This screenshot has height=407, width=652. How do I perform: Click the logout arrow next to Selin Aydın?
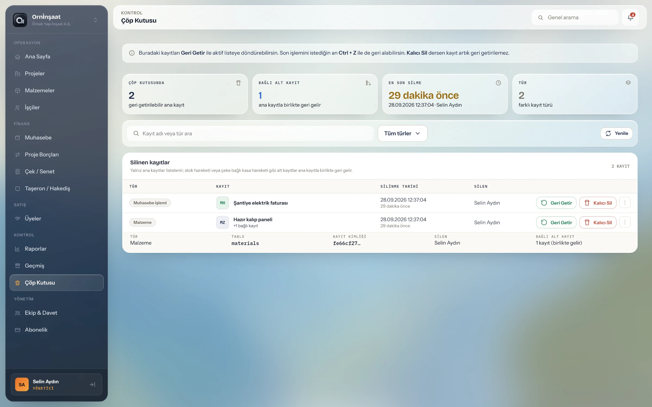click(x=92, y=384)
